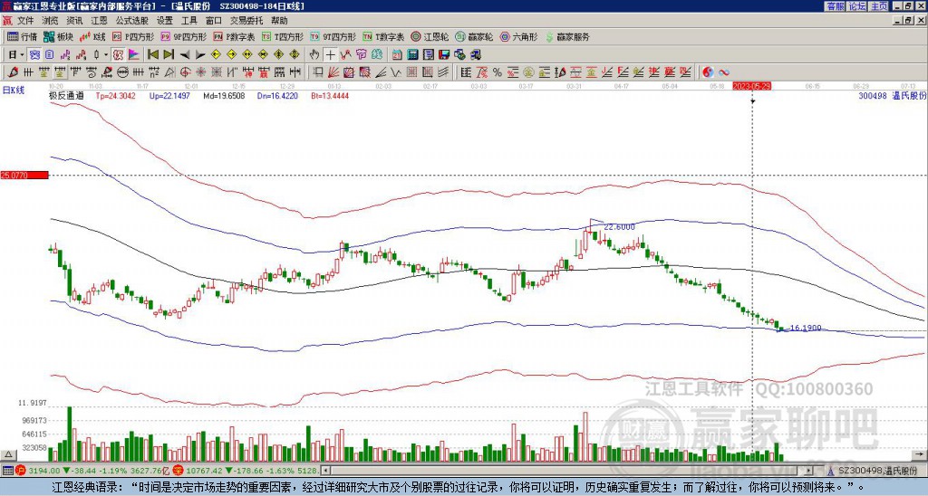Click the 22.6000 high price label
928x496 pixels.
click(x=619, y=227)
